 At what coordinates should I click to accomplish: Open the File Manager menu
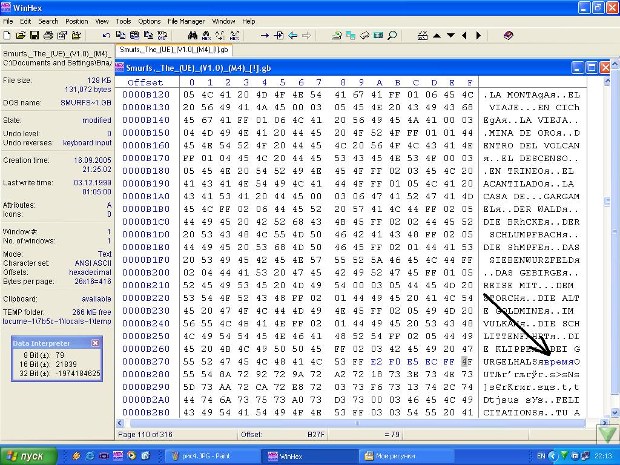tap(186, 21)
